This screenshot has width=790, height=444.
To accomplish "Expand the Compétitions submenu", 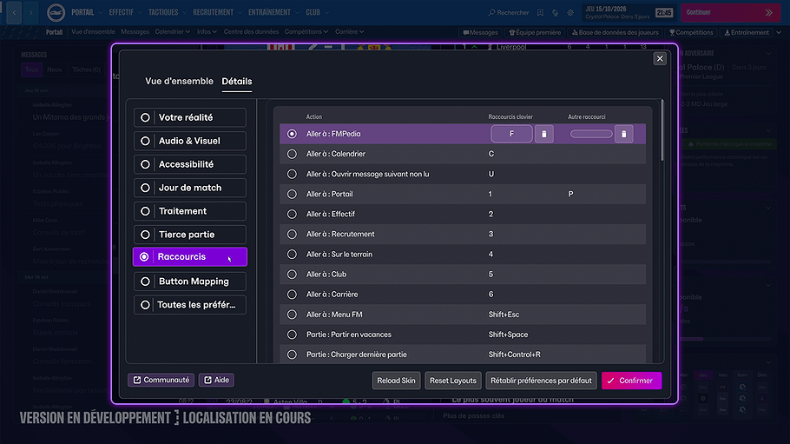I will point(306,32).
